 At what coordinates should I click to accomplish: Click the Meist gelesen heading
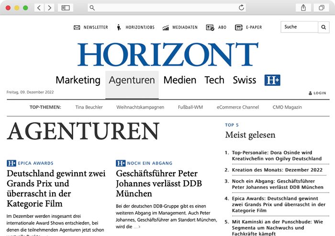click(250, 135)
